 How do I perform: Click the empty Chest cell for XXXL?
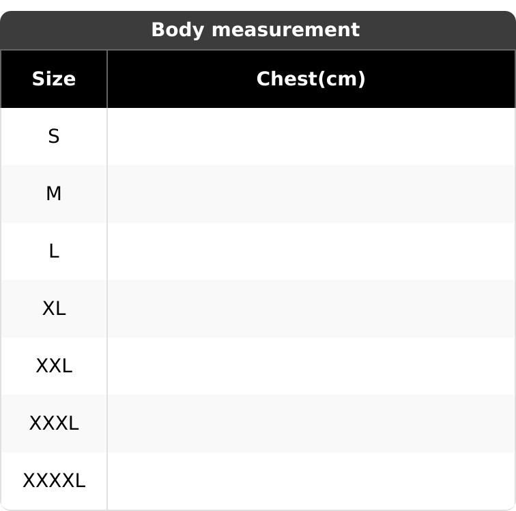pyautogui.click(x=311, y=424)
